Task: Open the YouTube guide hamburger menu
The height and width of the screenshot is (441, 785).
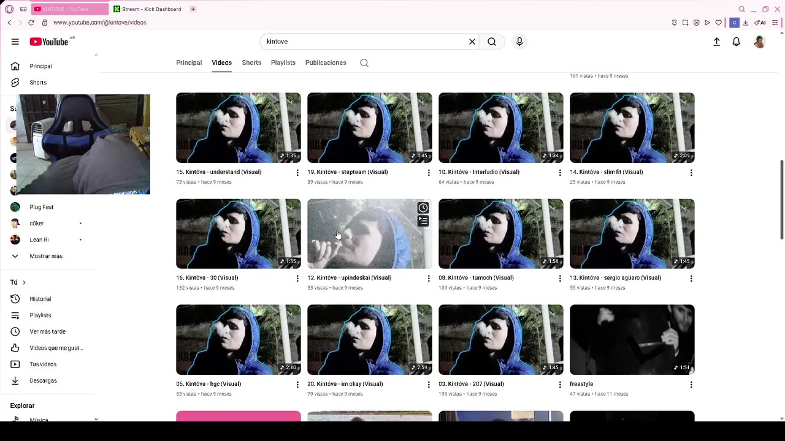Action: click(x=15, y=42)
